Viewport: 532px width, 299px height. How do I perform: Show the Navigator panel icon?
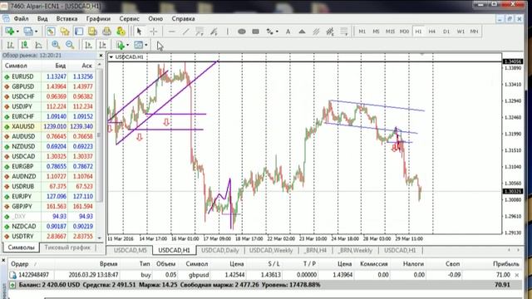click(79, 32)
